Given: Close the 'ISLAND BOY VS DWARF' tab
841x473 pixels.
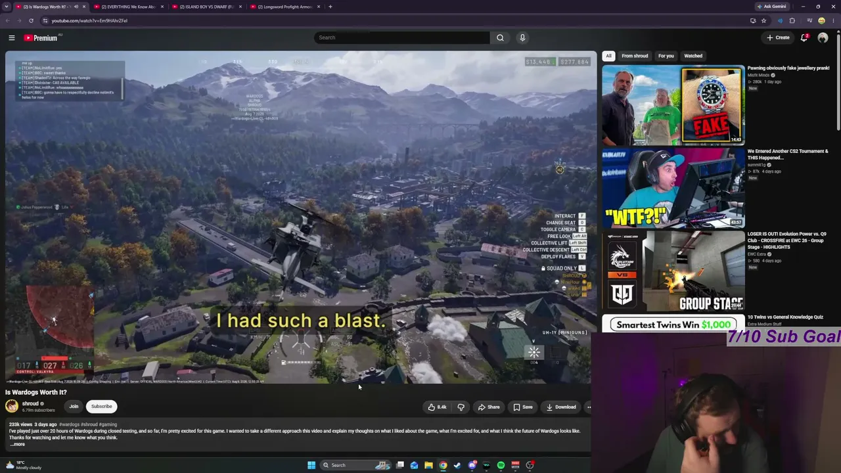Looking at the screenshot, I should 240,7.
